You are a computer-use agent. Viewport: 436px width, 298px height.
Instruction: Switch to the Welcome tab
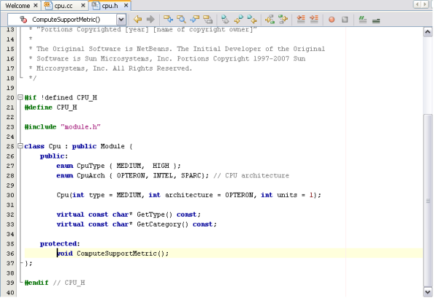[17, 6]
